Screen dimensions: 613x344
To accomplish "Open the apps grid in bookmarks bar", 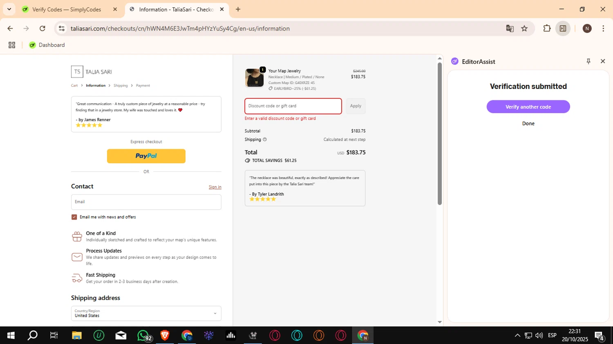I will (x=12, y=45).
